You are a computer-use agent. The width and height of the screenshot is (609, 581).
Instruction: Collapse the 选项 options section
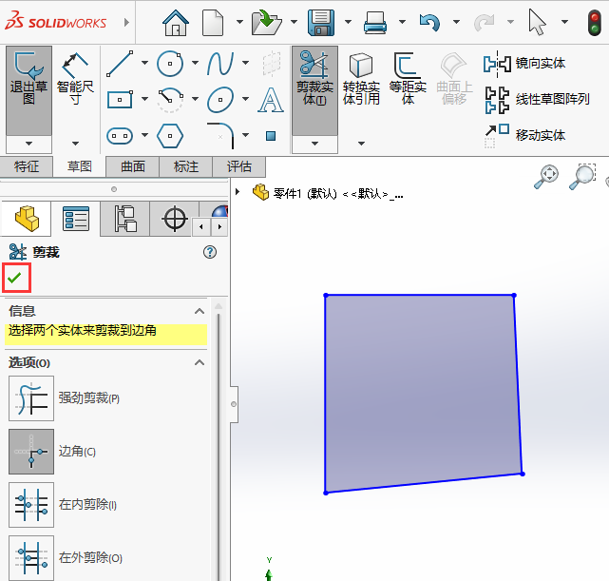pos(200,362)
